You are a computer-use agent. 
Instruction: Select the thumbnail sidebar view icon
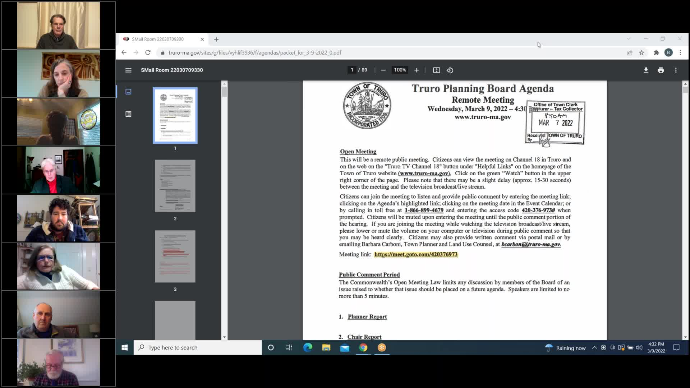coord(128,92)
